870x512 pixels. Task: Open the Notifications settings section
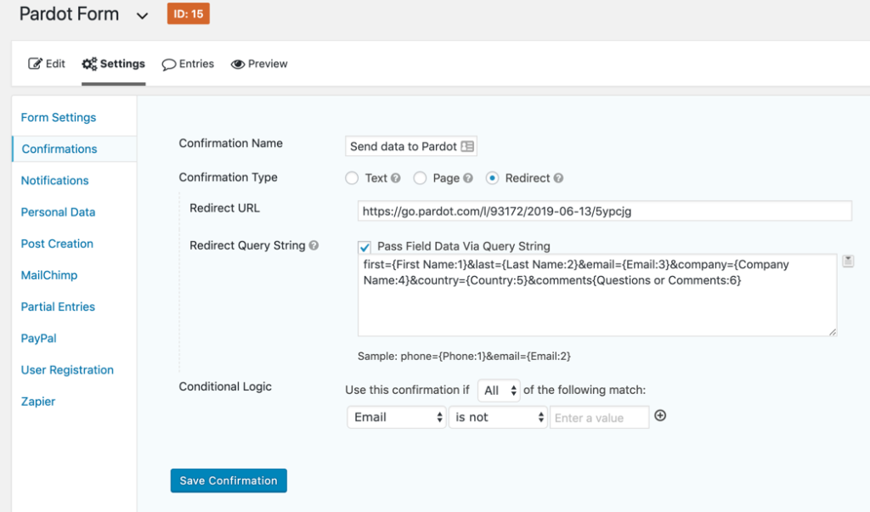point(54,180)
